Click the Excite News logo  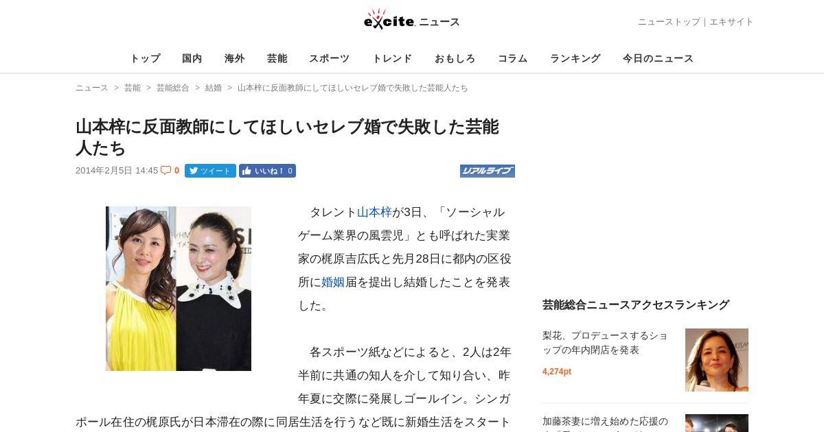point(411,20)
